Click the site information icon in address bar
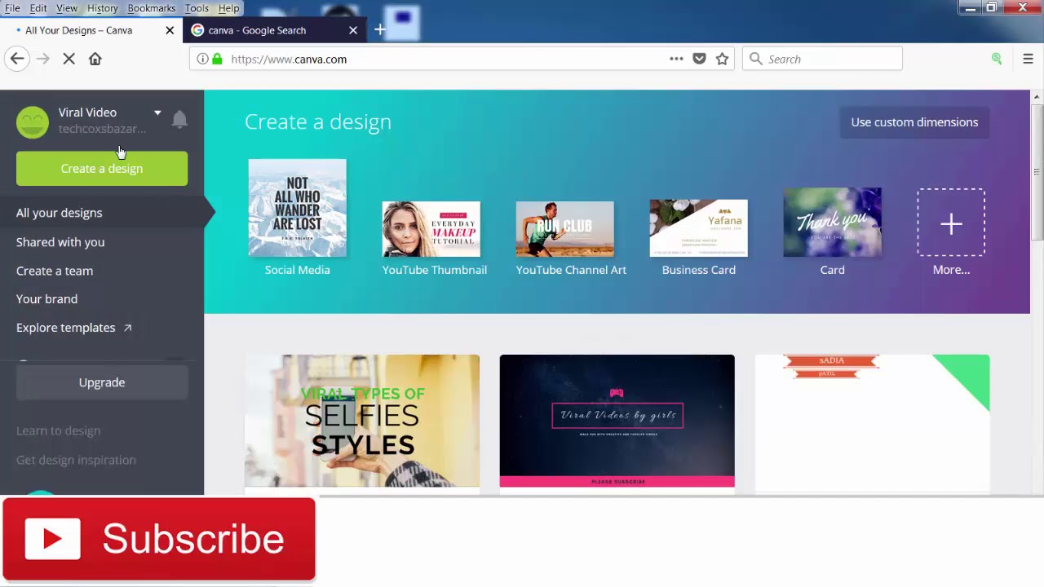The width and height of the screenshot is (1044, 587). click(202, 59)
